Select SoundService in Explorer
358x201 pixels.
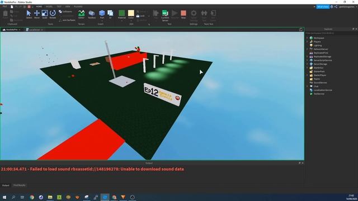[x=320, y=83]
